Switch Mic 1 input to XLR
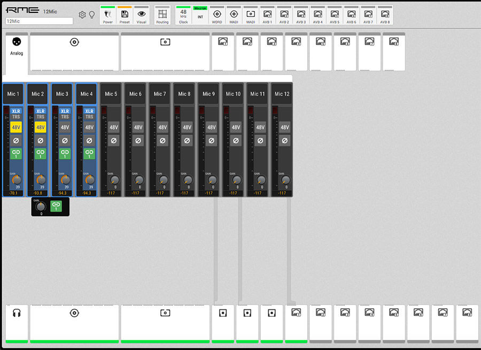This screenshot has height=350, width=481. pyautogui.click(x=16, y=111)
